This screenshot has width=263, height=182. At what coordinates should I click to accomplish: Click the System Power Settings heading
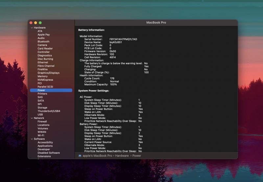(94, 91)
